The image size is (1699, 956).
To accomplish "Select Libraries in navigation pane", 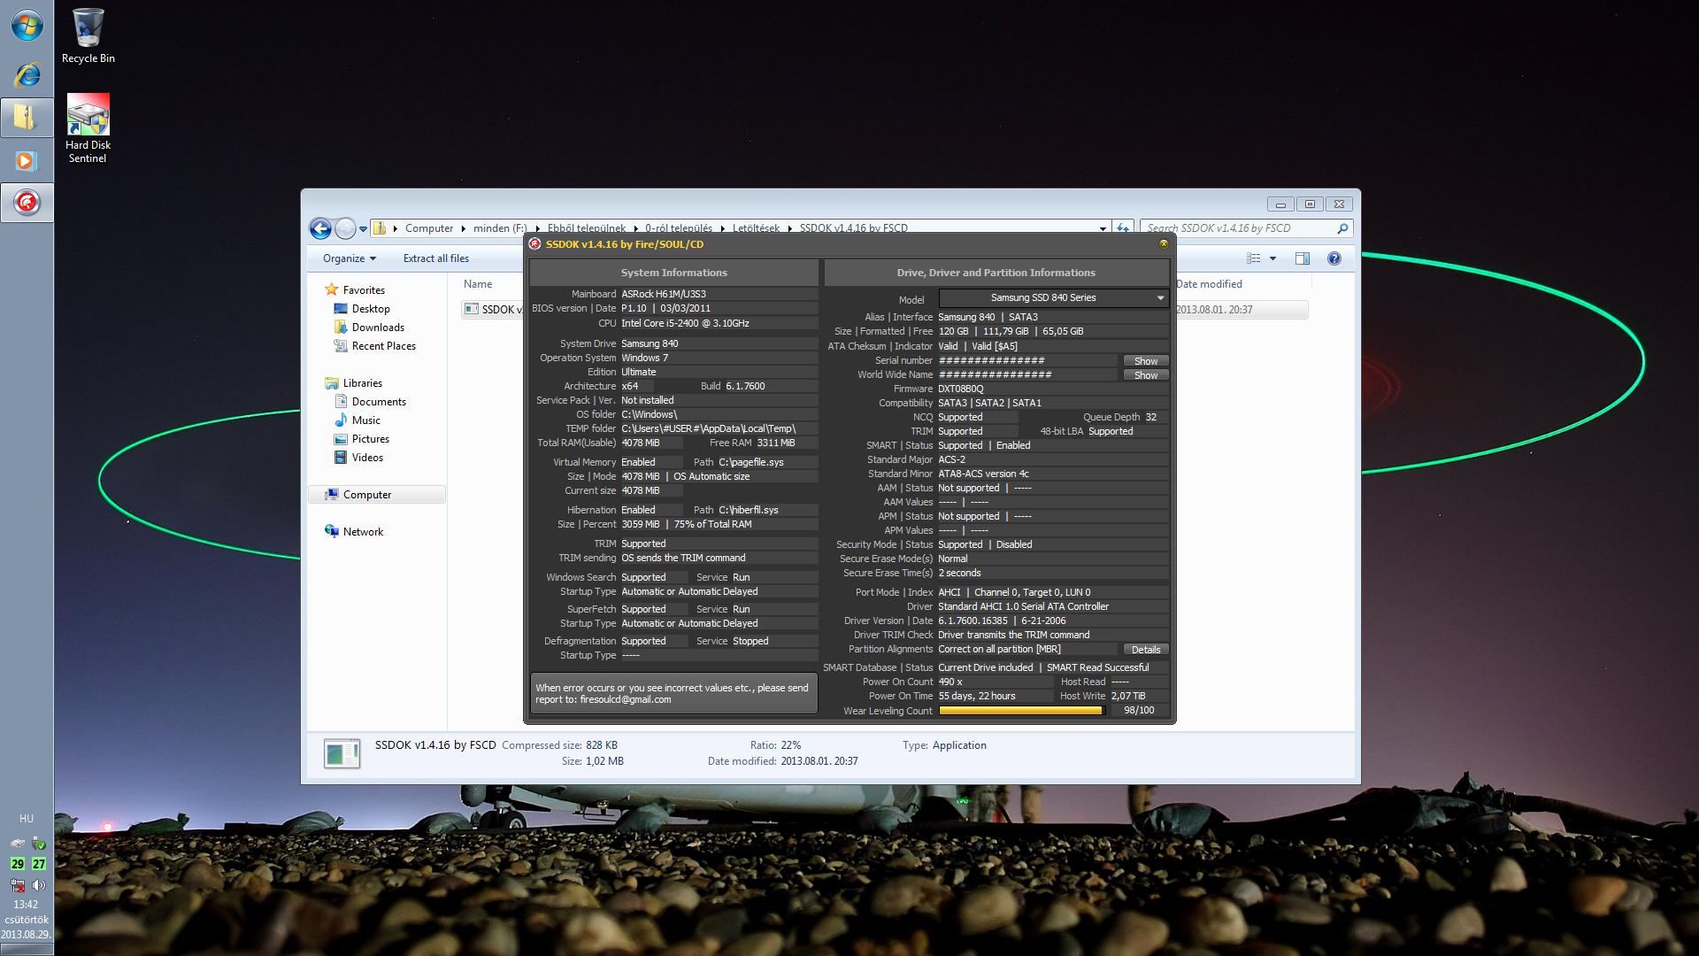I will click(x=354, y=383).
